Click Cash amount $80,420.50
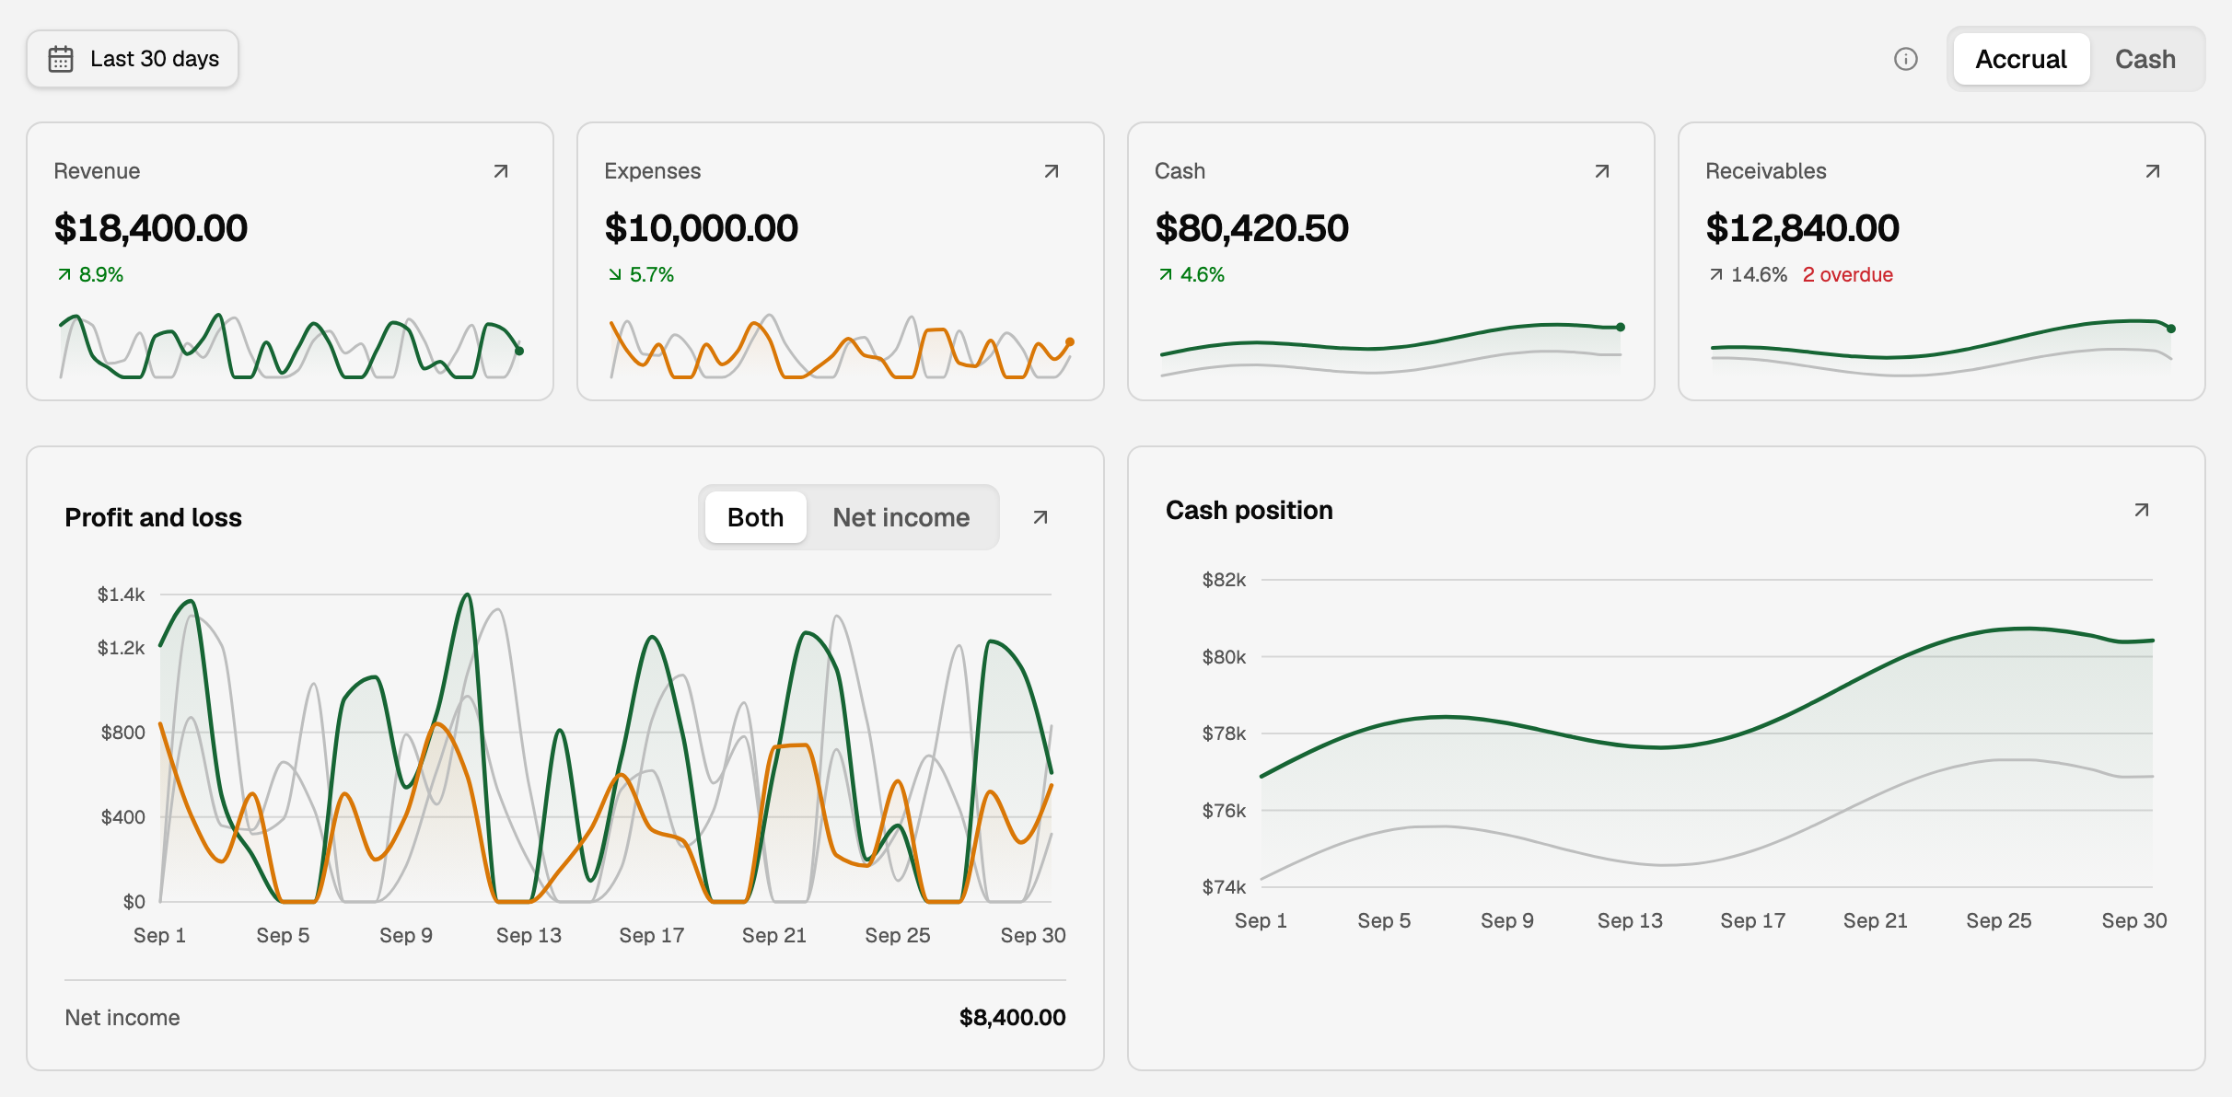 (1252, 228)
